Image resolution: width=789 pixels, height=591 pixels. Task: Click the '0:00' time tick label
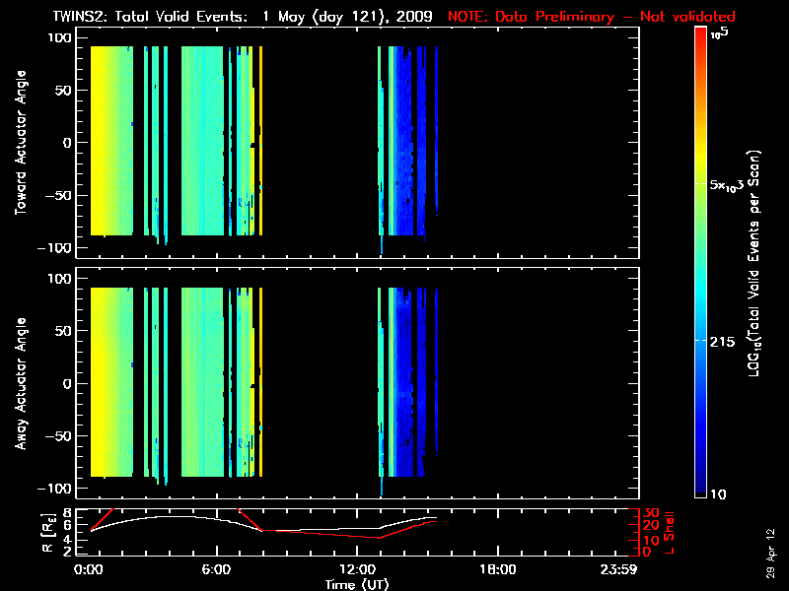click(90, 569)
